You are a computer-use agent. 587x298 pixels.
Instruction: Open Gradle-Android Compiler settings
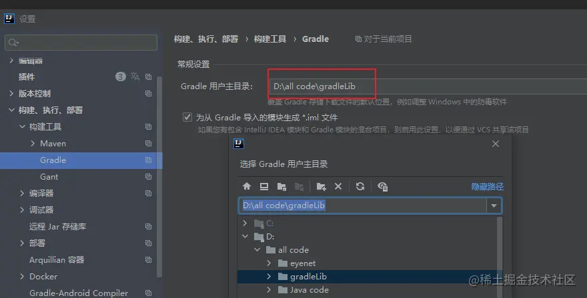tap(79, 293)
